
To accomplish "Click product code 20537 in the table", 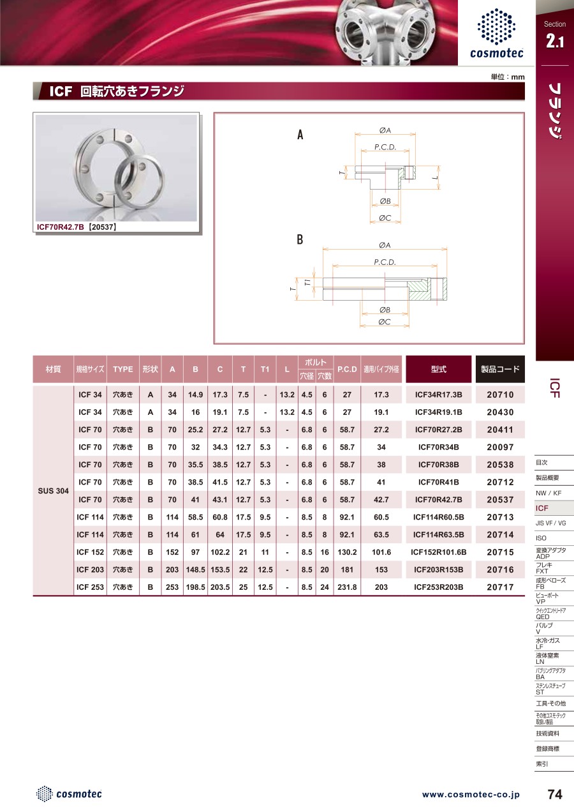I will click(x=500, y=500).
